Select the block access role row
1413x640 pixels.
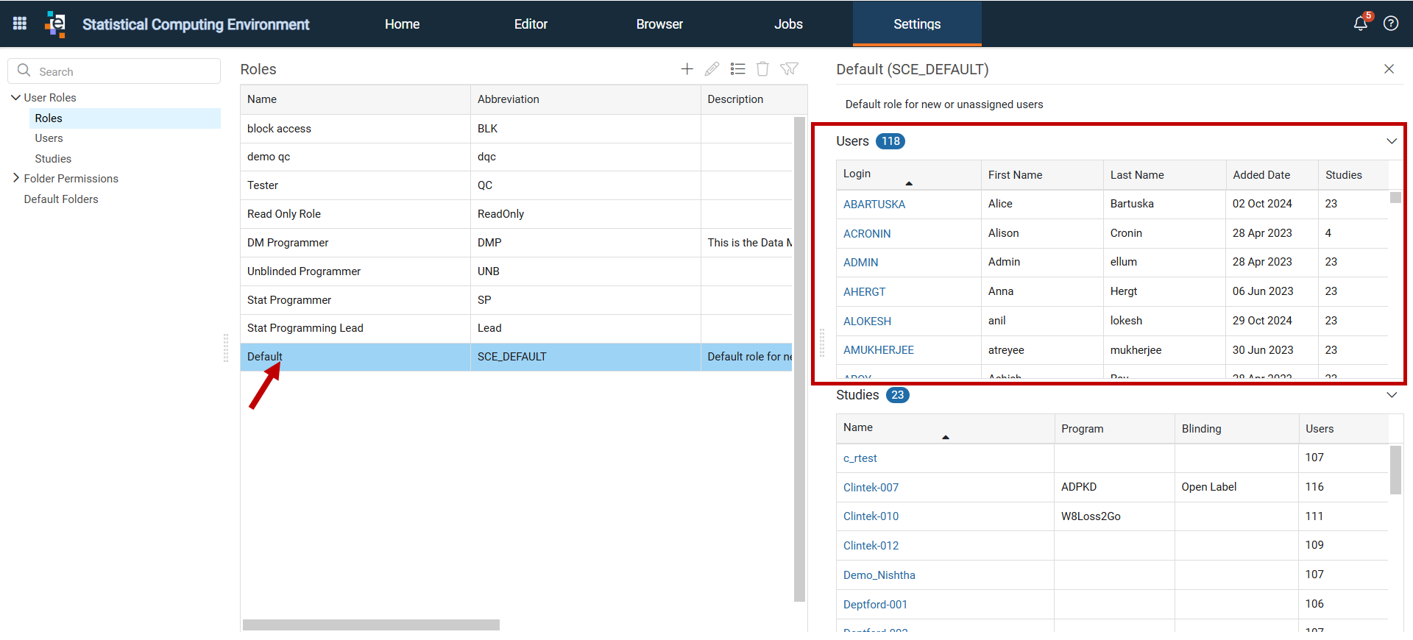[x=516, y=129]
